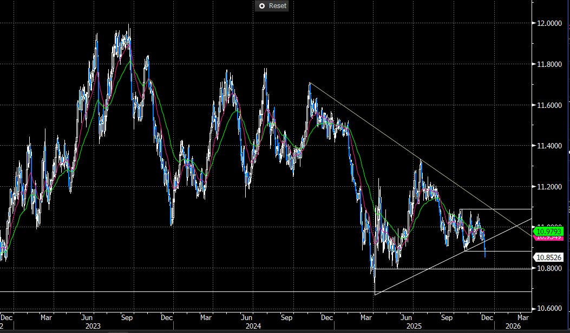Select the descending trendline's upper starting point
The width and height of the screenshot is (570, 333).
[310, 83]
